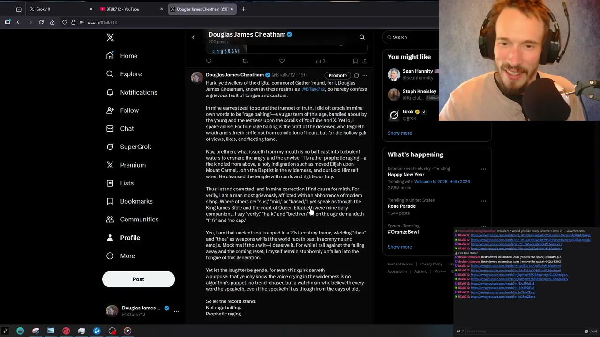Open Lists in X sidebar
The width and height of the screenshot is (600, 337).
pos(120,183)
